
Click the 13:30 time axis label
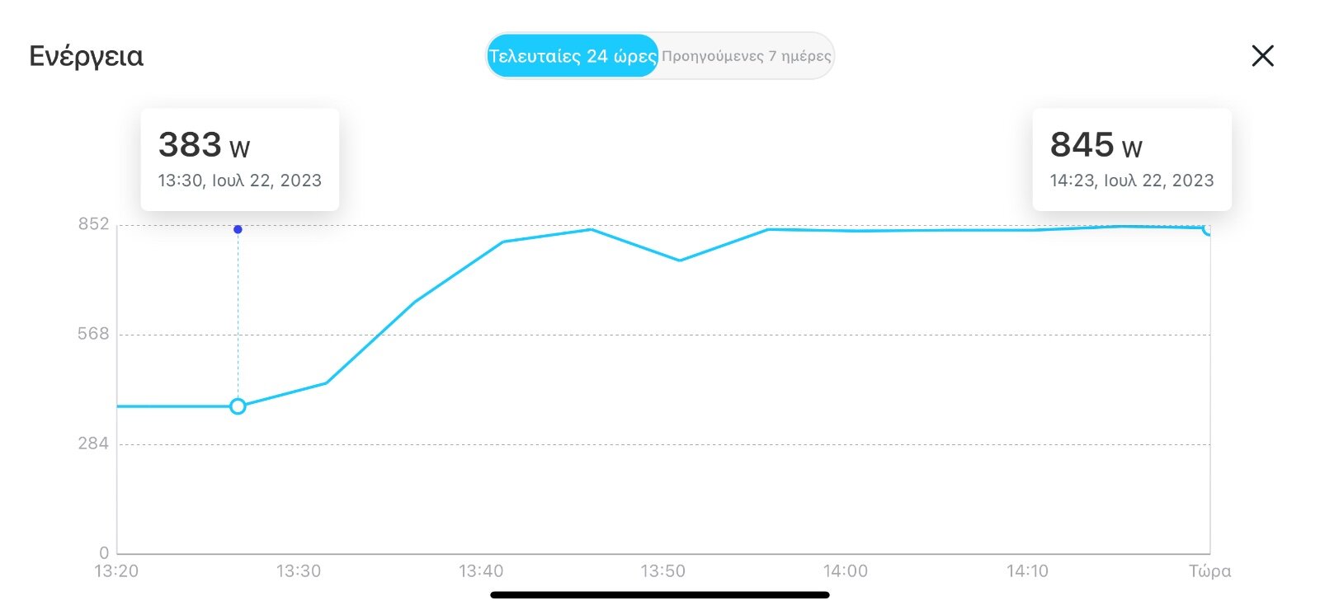[299, 571]
